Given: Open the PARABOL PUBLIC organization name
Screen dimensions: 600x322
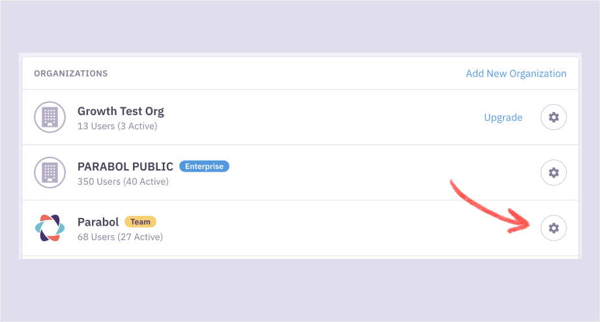Looking at the screenshot, I should pos(125,167).
